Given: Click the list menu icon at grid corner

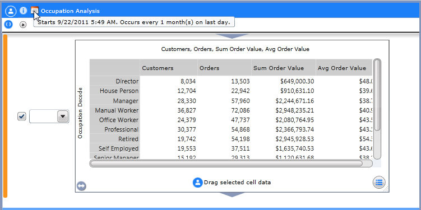Looking at the screenshot, I should (379, 183).
